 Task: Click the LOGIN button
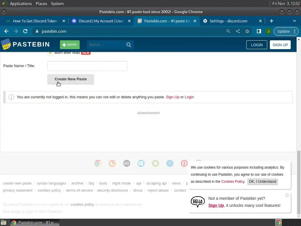coord(257,45)
